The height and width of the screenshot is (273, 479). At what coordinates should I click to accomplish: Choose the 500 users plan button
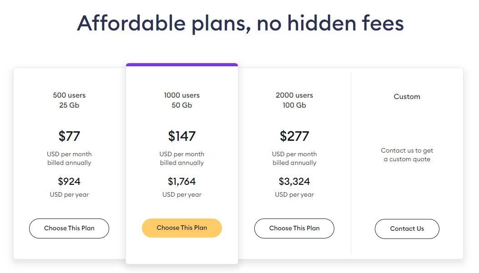[x=69, y=228]
